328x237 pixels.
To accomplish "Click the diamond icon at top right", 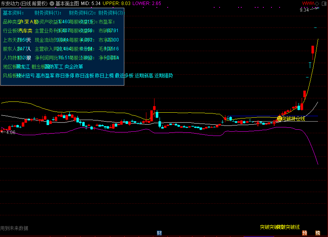I will point(317,3).
